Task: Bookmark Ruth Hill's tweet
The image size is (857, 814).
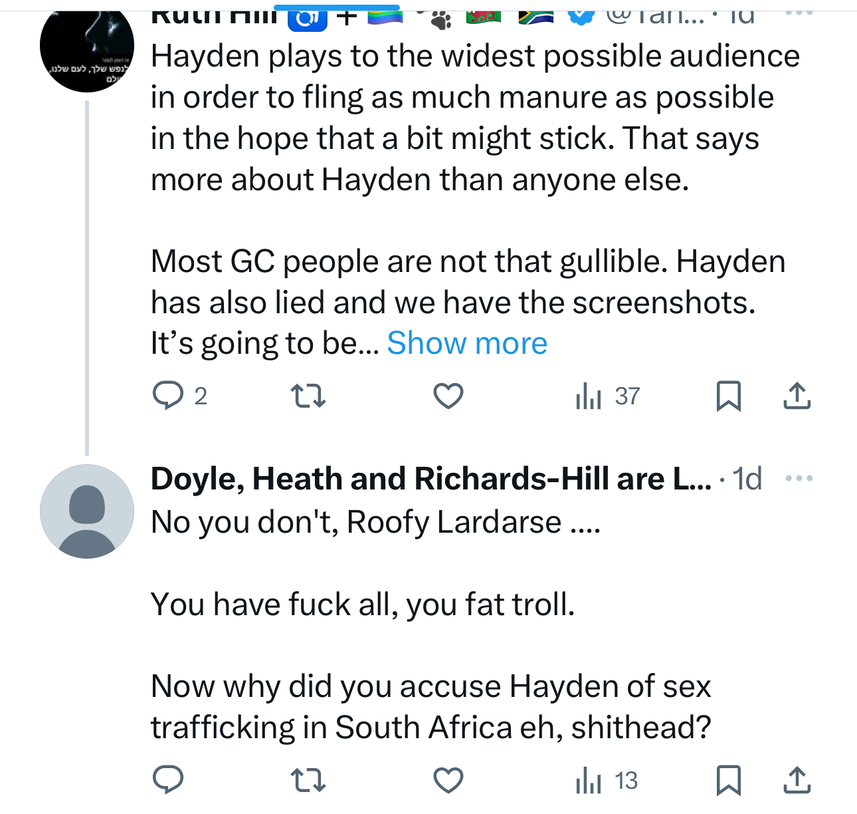Action: 728,396
